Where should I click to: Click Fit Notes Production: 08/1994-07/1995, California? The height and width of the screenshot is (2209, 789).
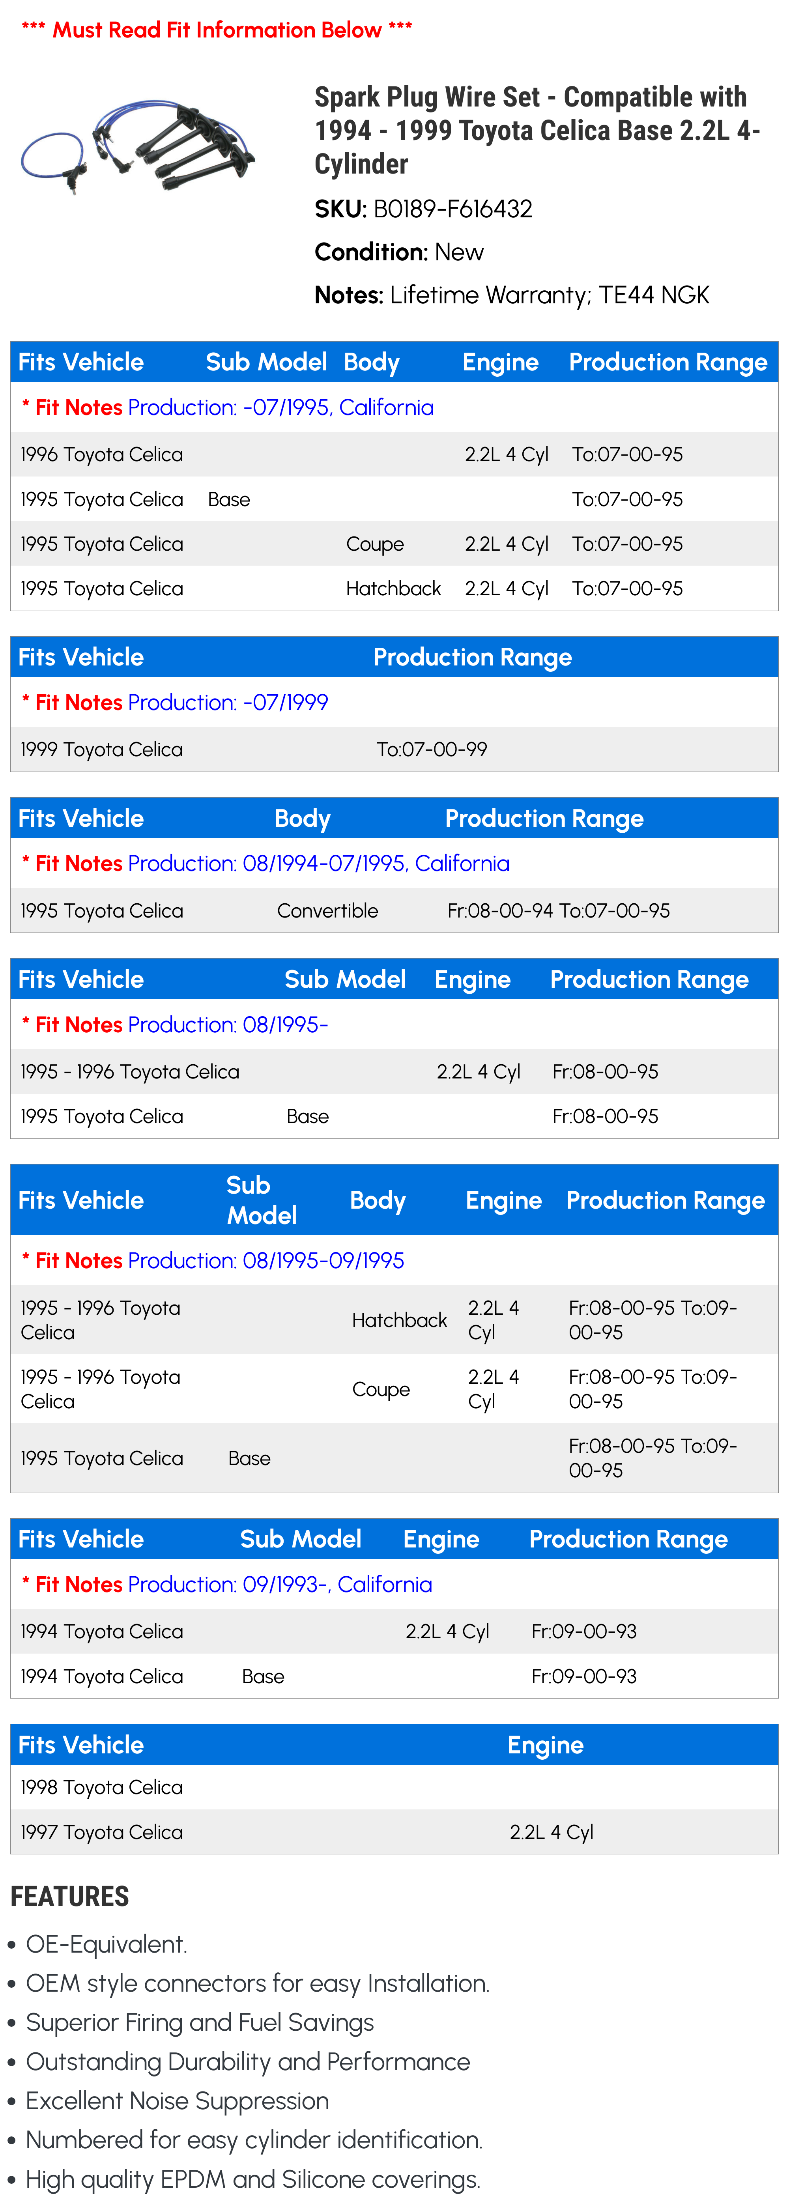pos(266,863)
